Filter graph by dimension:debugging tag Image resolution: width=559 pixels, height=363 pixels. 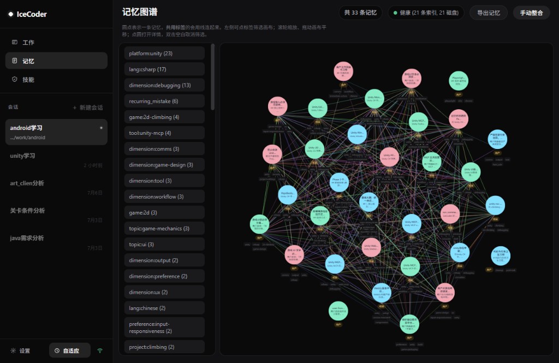click(164, 85)
